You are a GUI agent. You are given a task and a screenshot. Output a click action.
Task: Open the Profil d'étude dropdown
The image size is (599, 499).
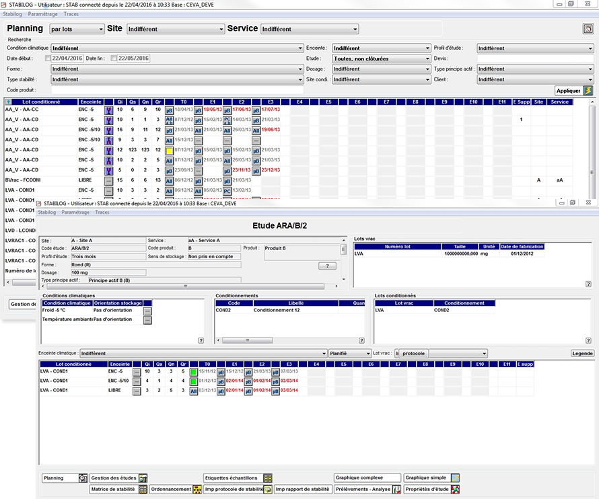[535, 48]
